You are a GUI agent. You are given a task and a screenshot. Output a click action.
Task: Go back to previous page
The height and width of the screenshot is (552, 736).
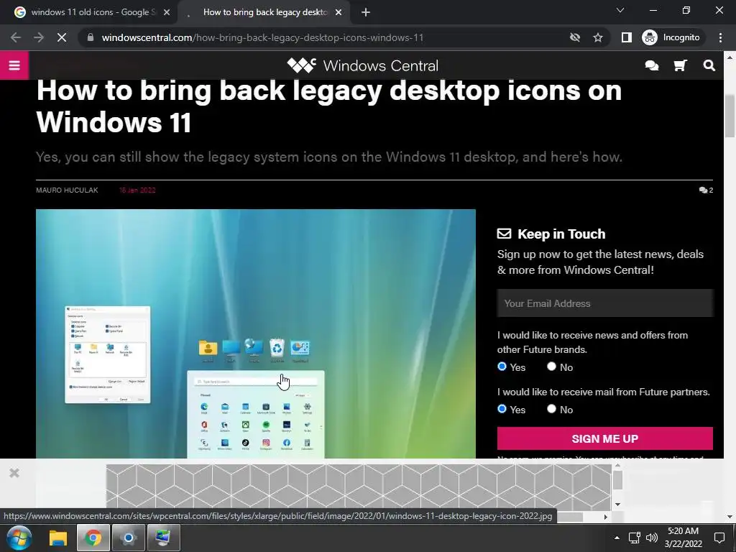click(x=16, y=37)
